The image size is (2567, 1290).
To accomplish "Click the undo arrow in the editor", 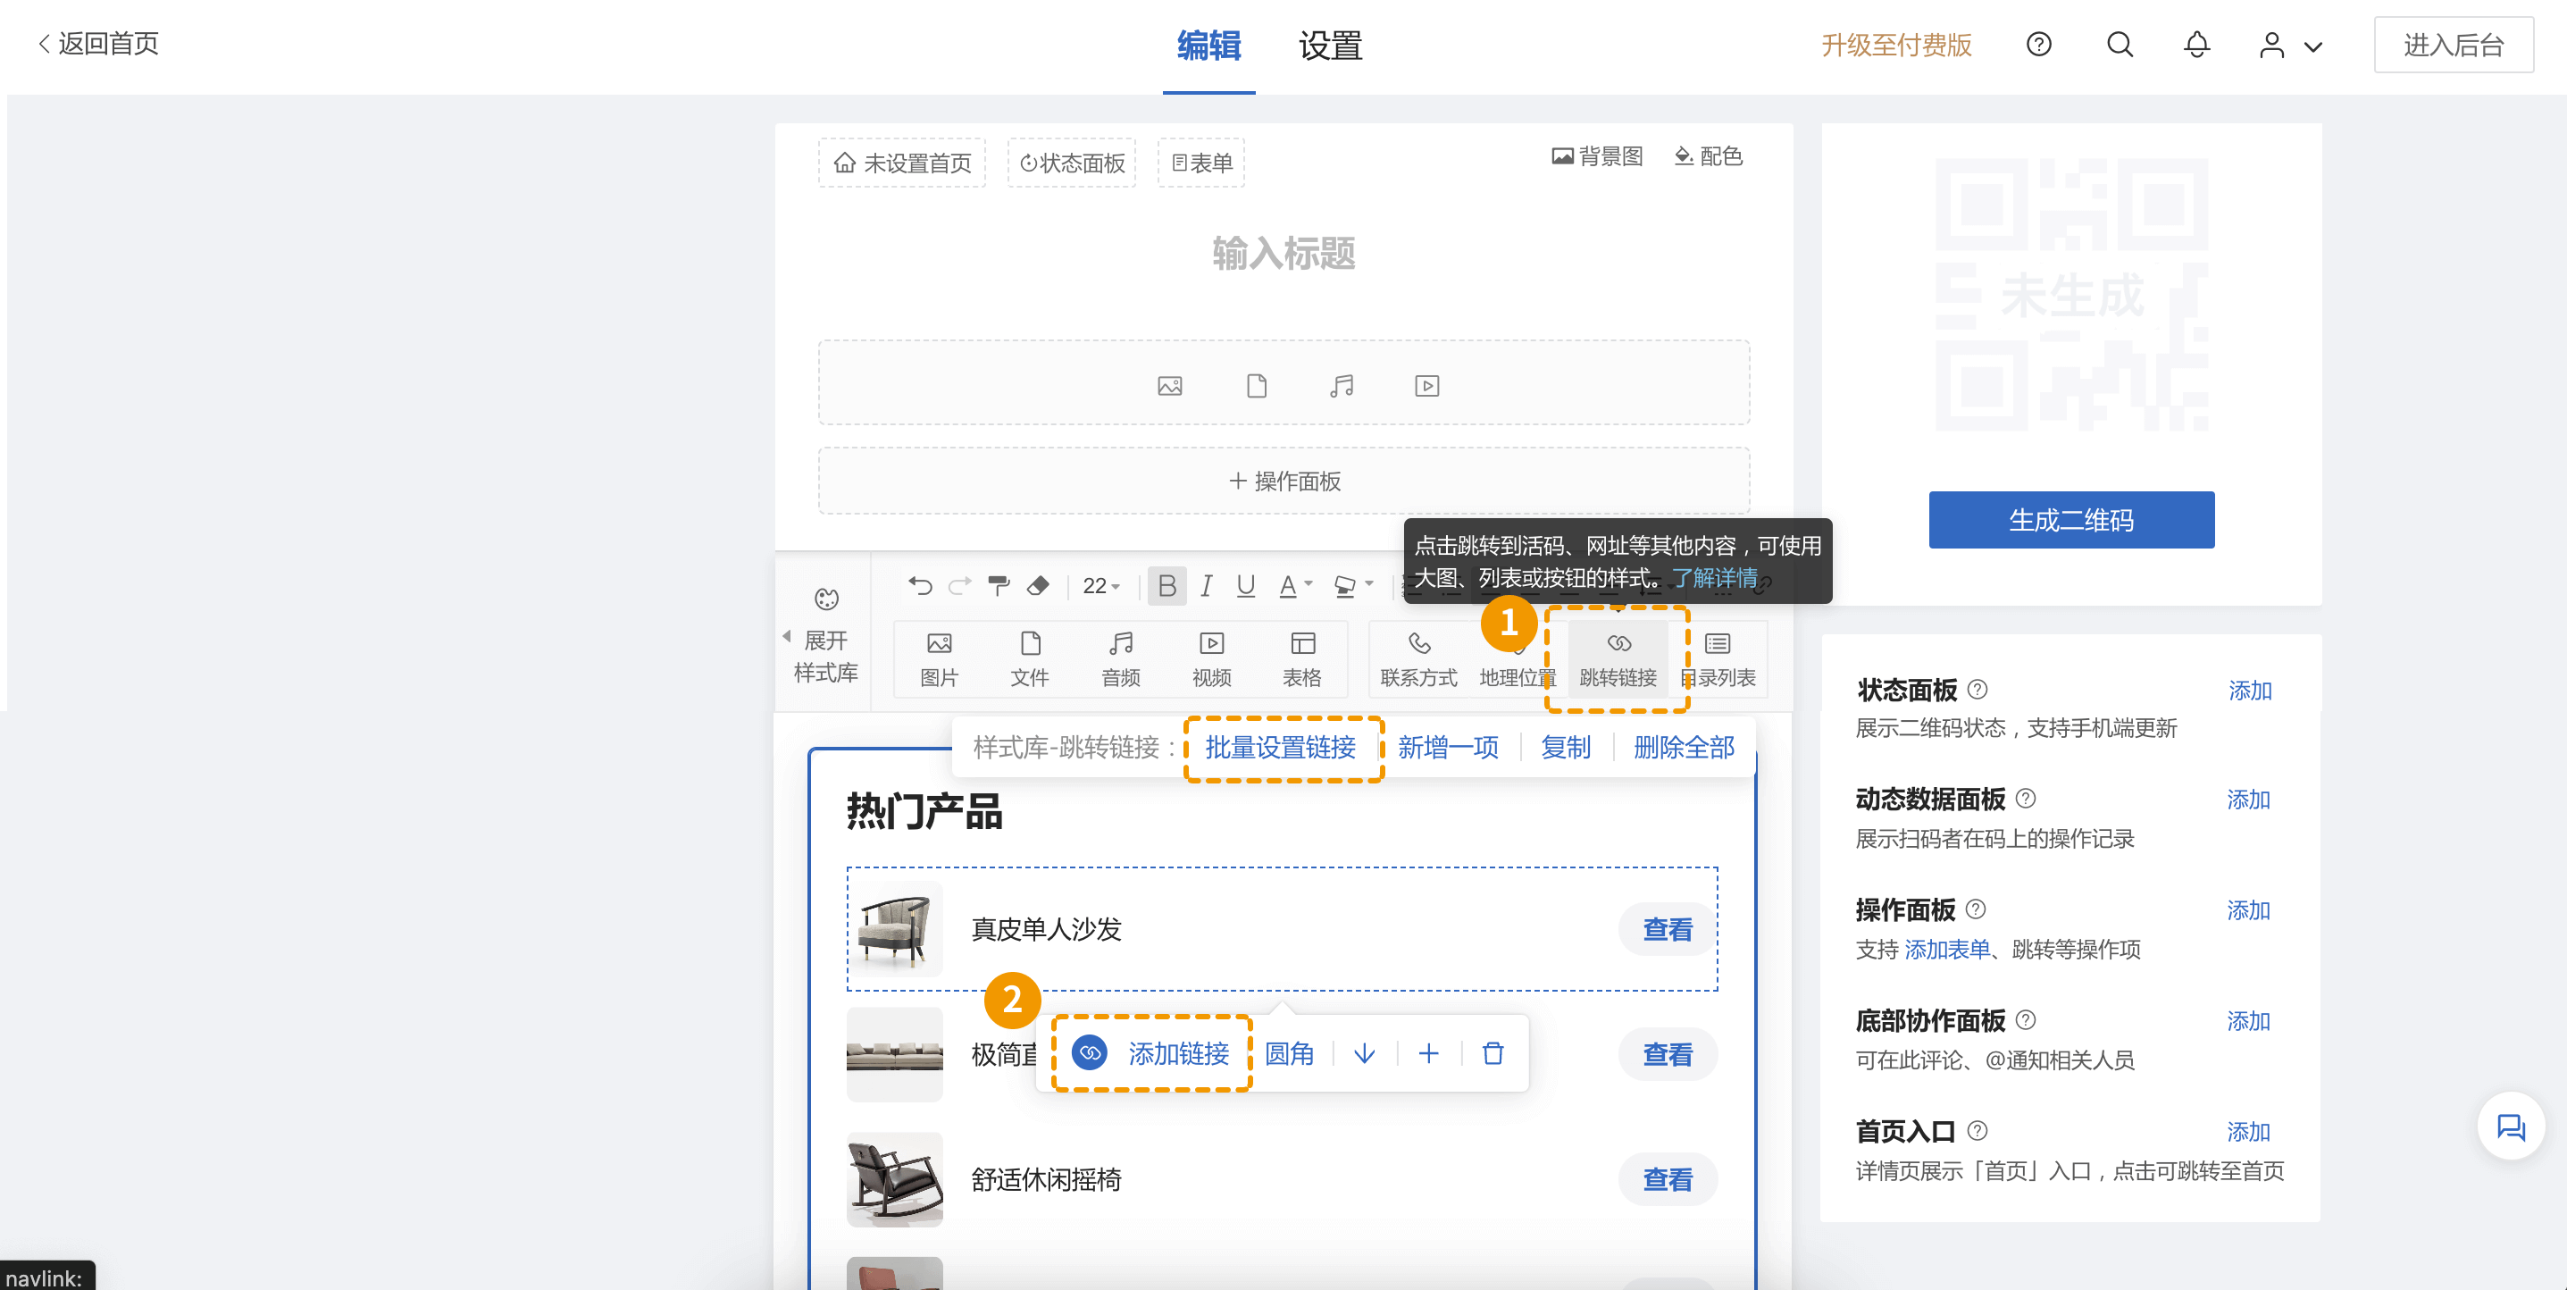I will tap(919, 586).
